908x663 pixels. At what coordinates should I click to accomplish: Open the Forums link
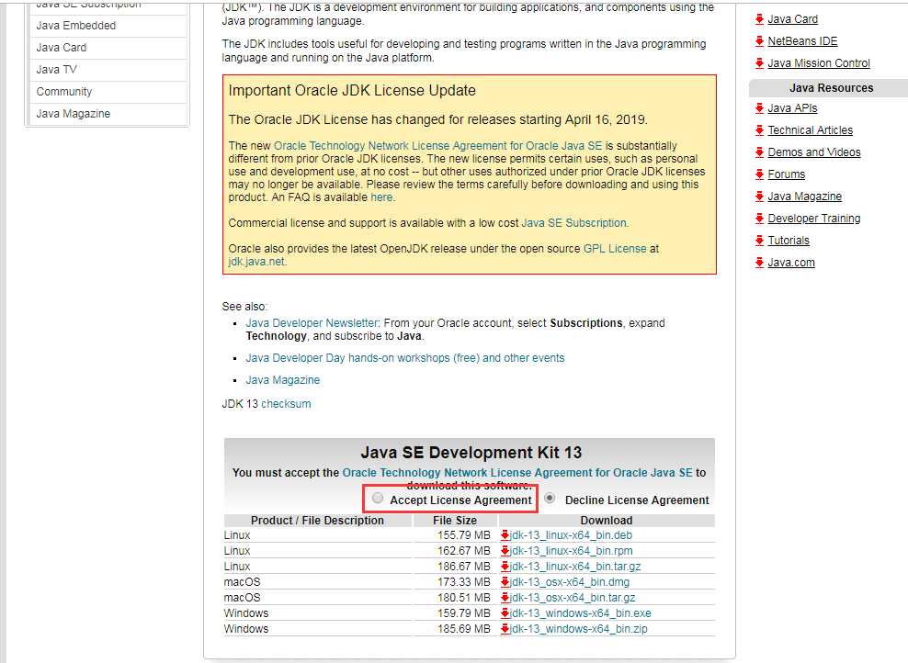(x=787, y=174)
